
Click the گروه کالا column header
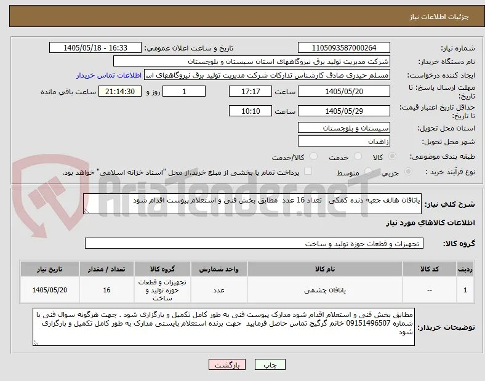coord(162,269)
